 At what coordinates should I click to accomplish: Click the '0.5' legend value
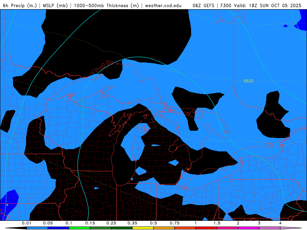[x=153, y=223]
